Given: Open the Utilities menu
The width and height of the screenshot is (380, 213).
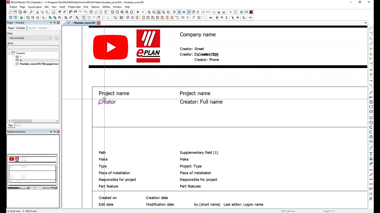Looking at the screenshot, I should [x=106, y=7].
